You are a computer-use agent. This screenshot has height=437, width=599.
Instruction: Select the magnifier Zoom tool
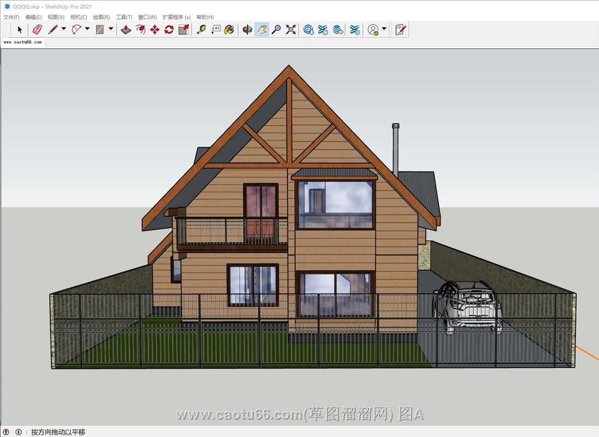277,29
